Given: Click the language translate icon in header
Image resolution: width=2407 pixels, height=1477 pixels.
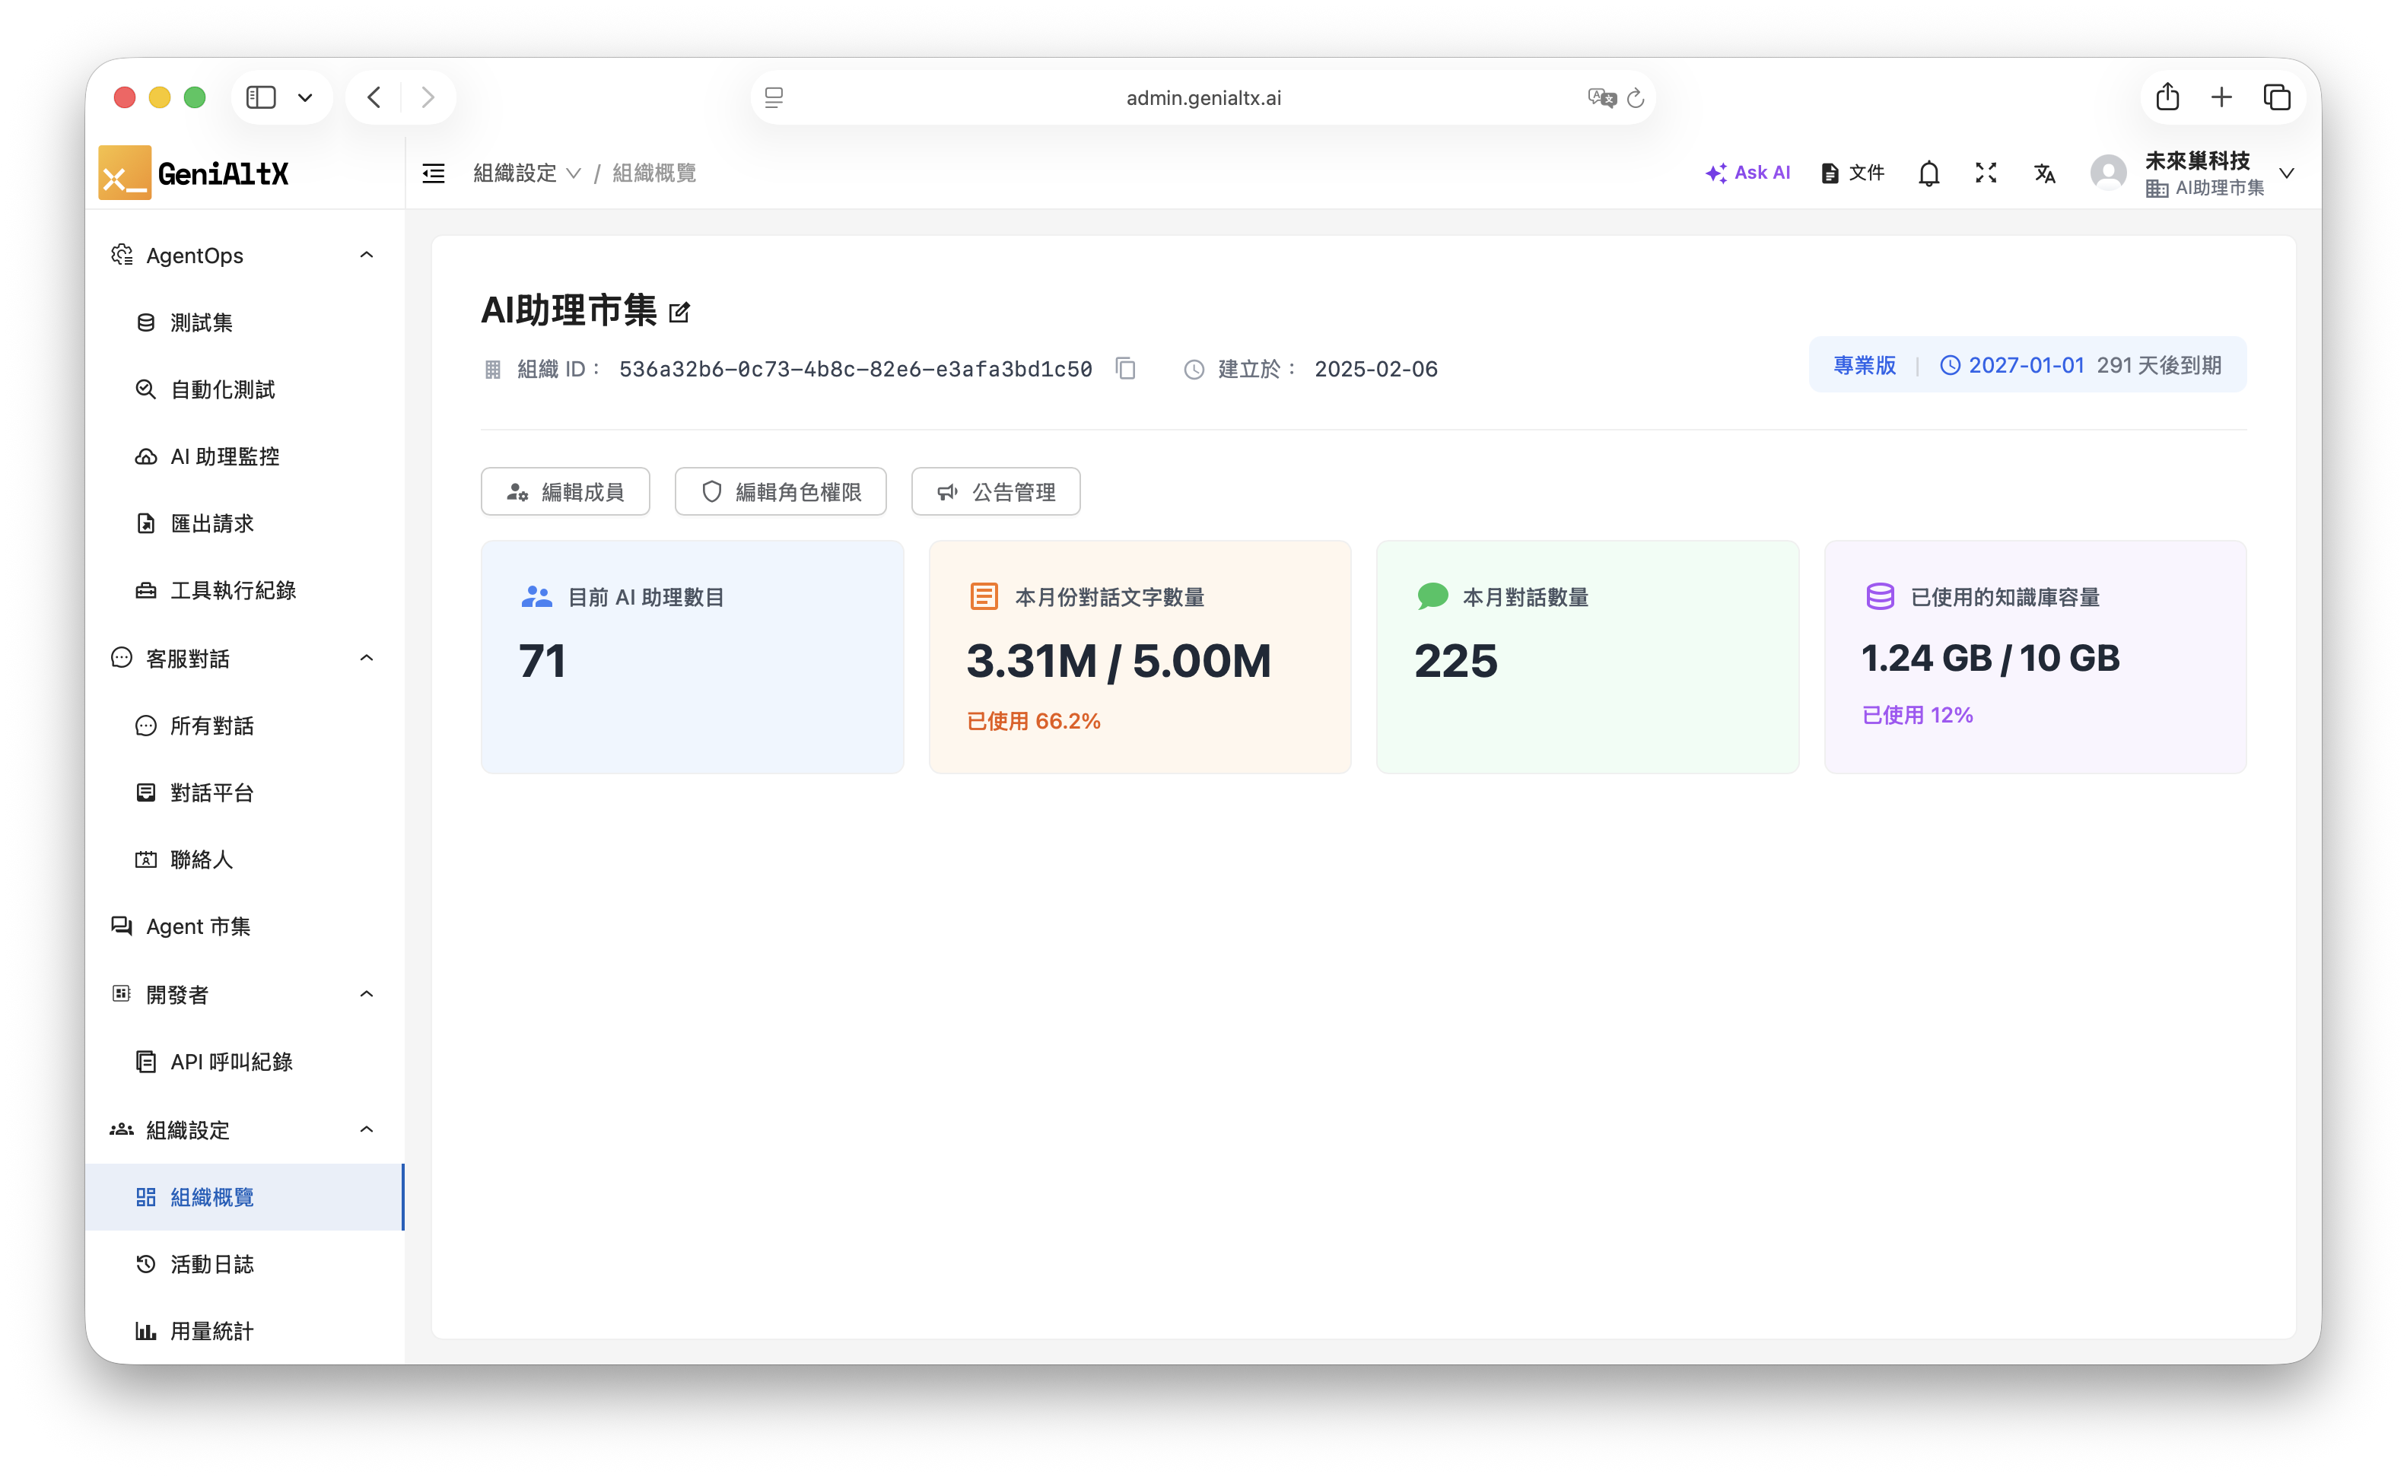Looking at the screenshot, I should coord(2045,173).
